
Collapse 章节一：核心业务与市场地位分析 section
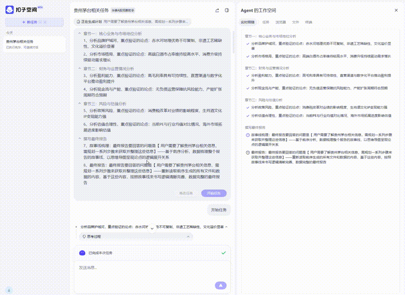80,34
